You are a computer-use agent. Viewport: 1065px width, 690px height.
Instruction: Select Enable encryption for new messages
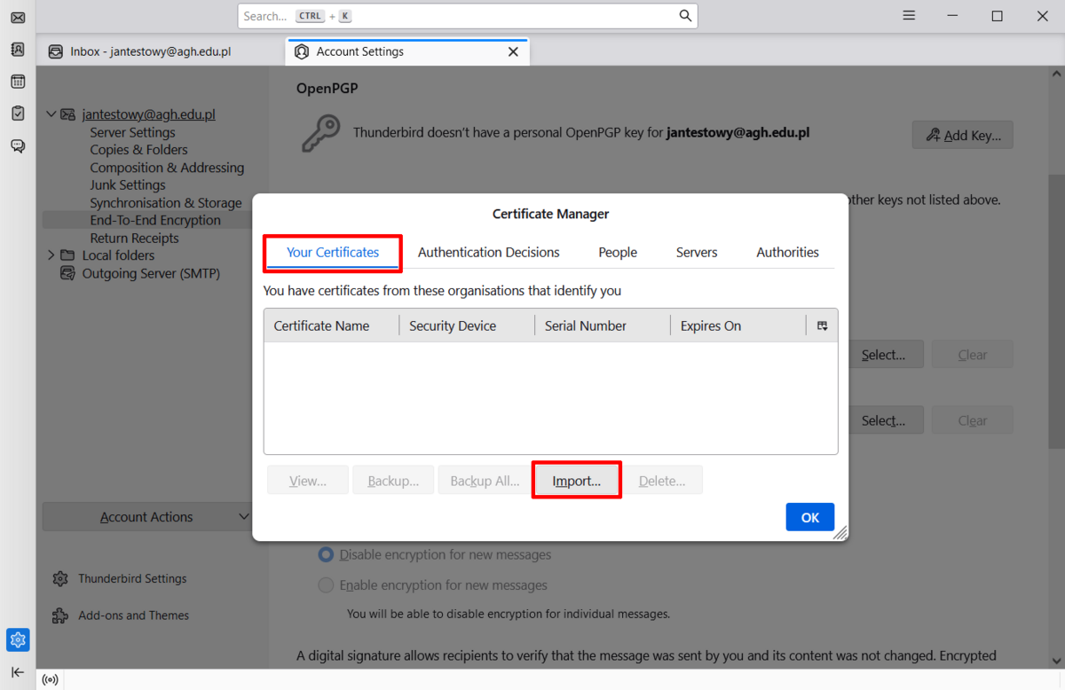pyautogui.click(x=327, y=585)
